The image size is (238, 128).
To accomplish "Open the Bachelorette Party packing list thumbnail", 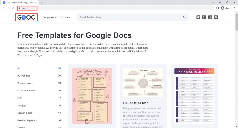I will coord(92,96).
